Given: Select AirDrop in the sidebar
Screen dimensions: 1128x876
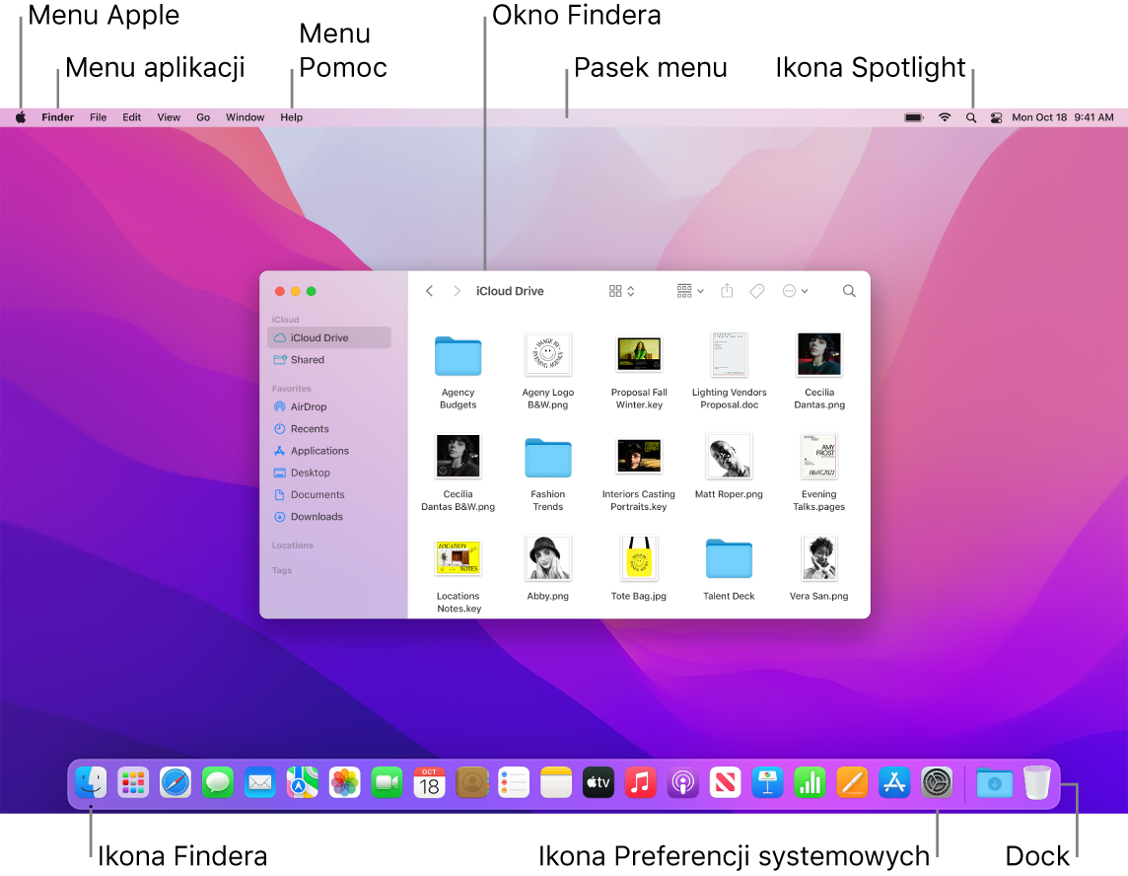Looking at the screenshot, I should pyautogui.click(x=308, y=406).
